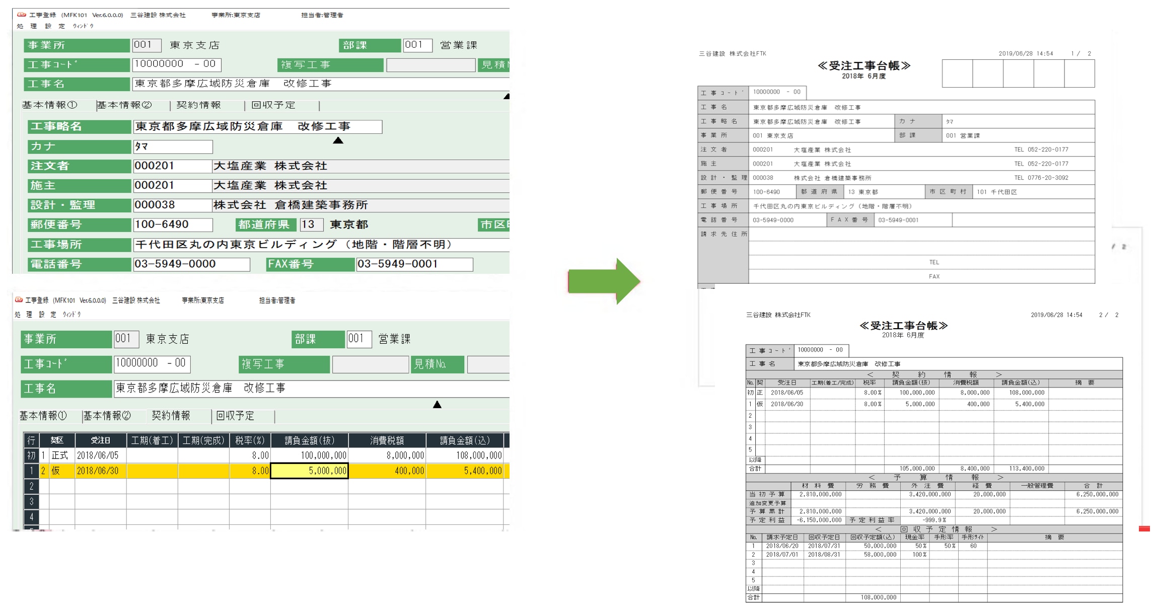Click the highlighted 5,000,000 請負金額 cell
Image resolution: width=1154 pixels, height=612 pixels.
pyautogui.click(x=309, y=471)
